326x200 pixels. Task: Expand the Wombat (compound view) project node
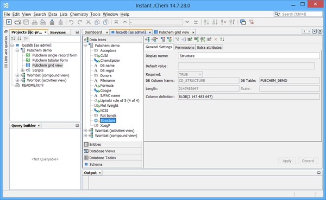(17, 75)
